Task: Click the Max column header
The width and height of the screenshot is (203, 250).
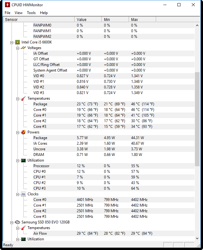Action: tap(142, 19)
